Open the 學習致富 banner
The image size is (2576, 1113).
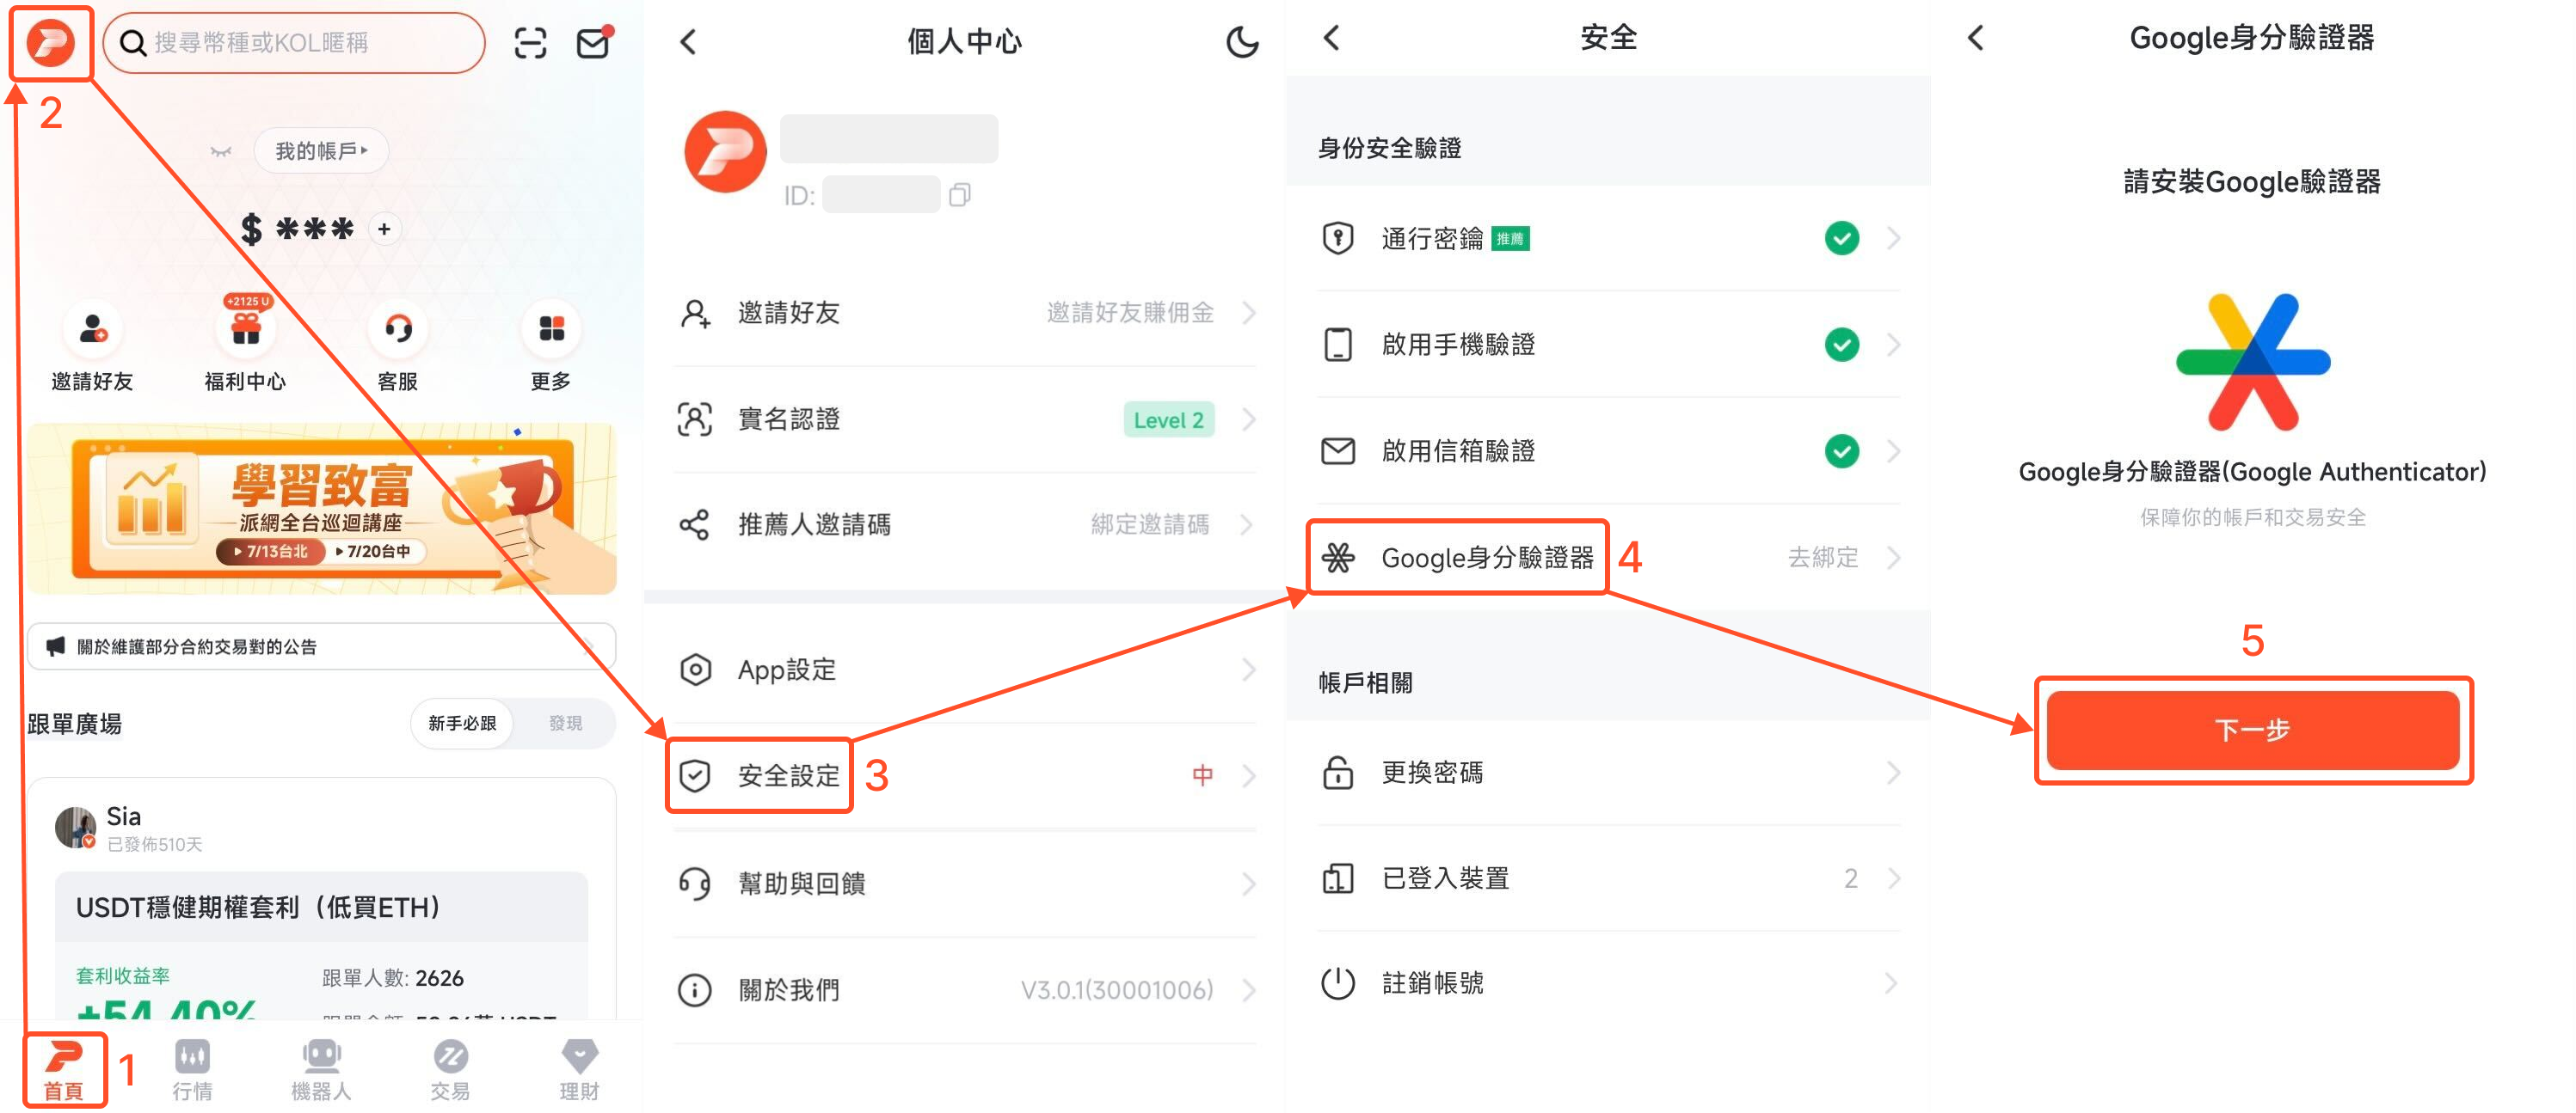pyautogui.click(x=321, y=510)
